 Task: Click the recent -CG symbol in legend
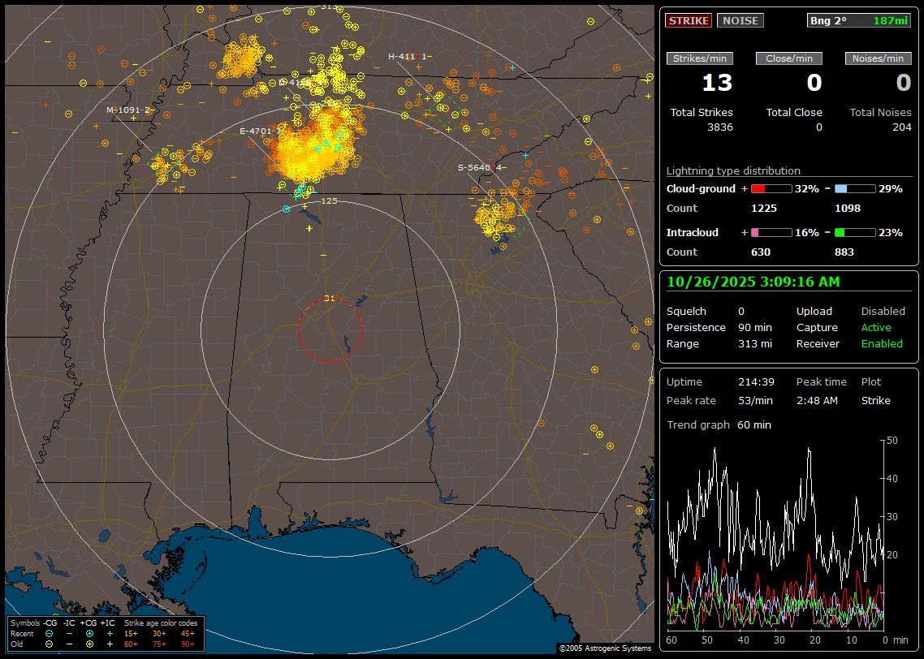point(50,633)
